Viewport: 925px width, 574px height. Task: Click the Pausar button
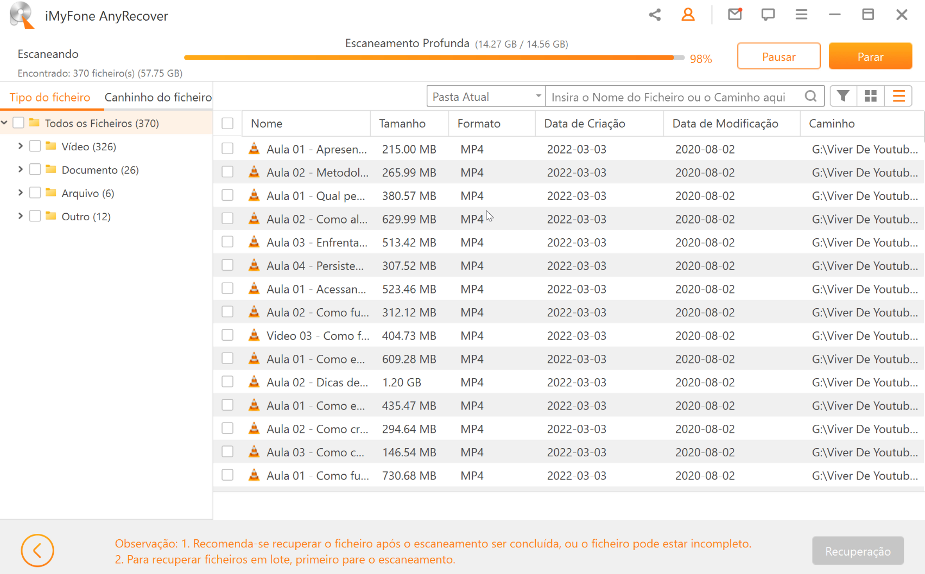tap(778, 56)
